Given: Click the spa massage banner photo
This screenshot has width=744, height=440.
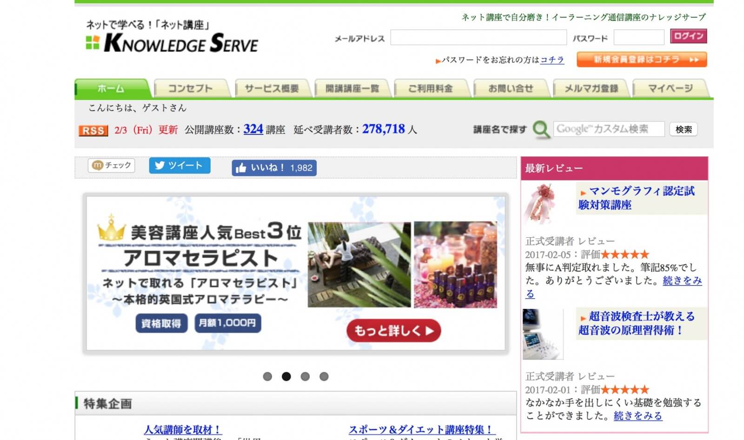Looking at the screenshot, I should (359, 264).
